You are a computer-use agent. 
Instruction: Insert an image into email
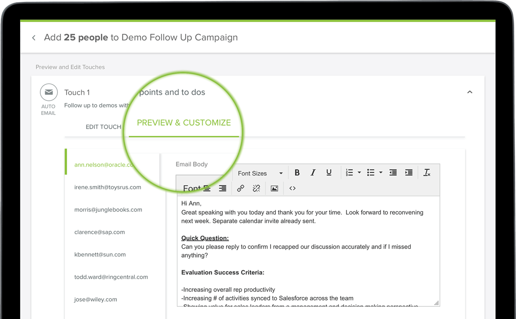tap(274, 188)
